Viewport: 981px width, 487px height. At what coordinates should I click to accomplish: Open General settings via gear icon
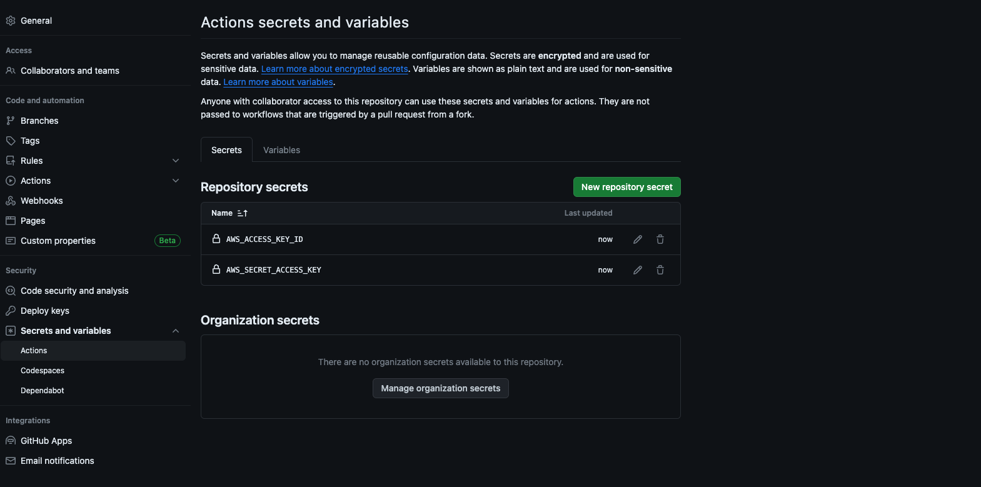10,20
